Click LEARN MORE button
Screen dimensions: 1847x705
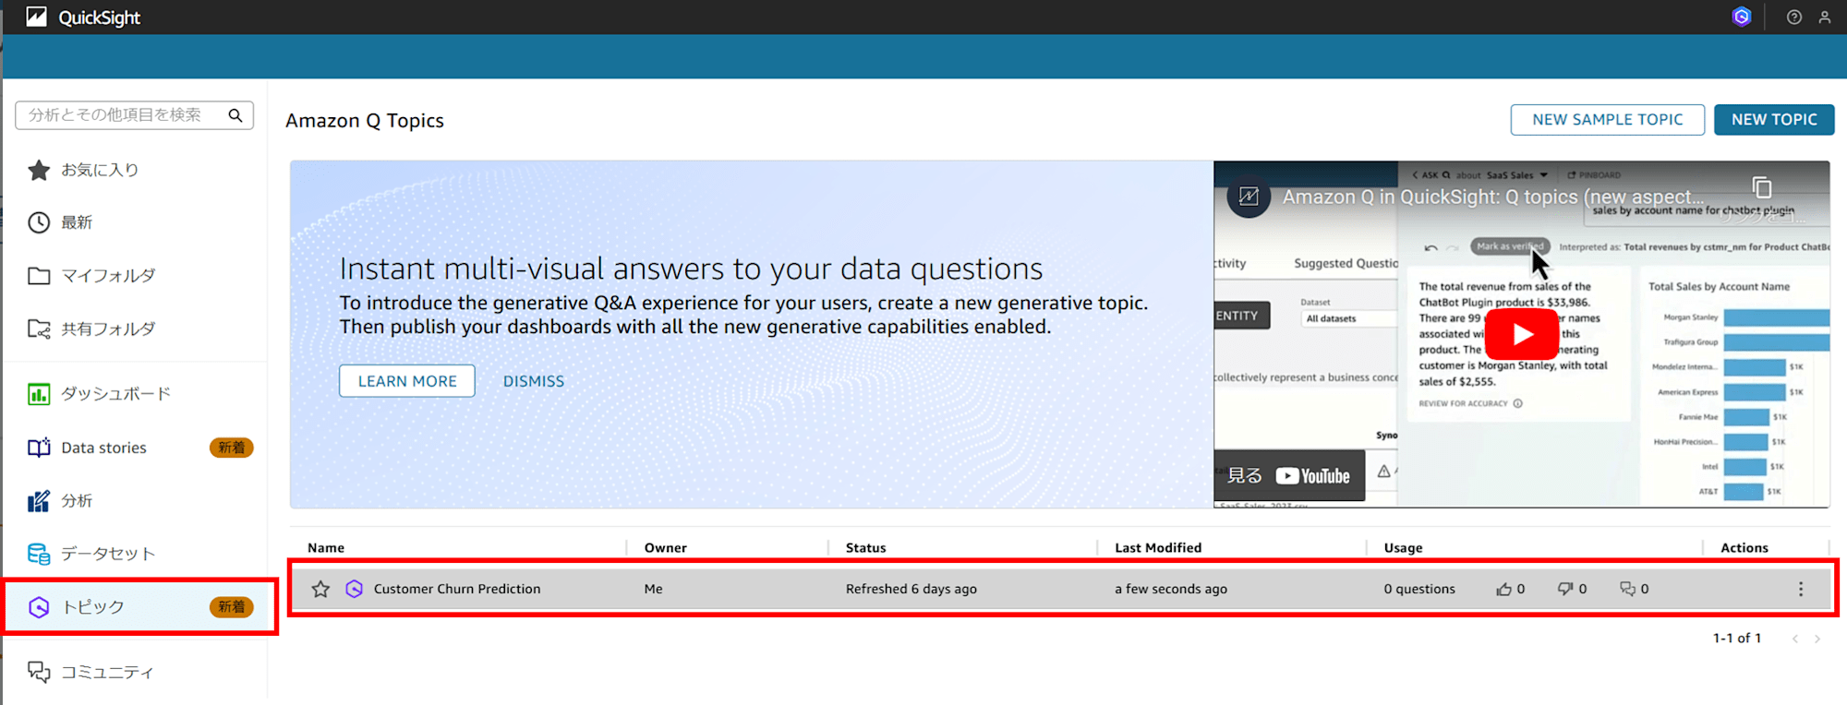click(x=407, y=381)
